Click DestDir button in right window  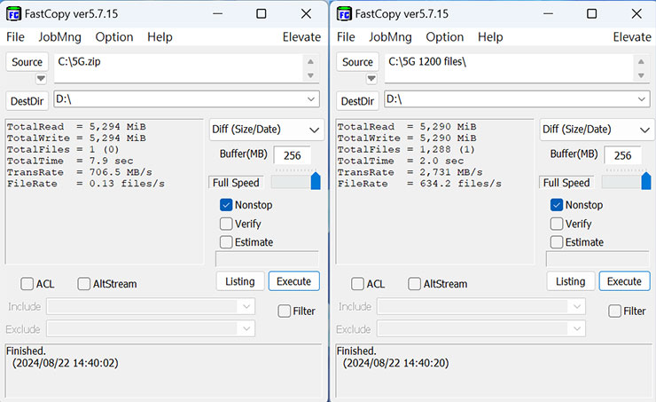(x=358, y=101)
